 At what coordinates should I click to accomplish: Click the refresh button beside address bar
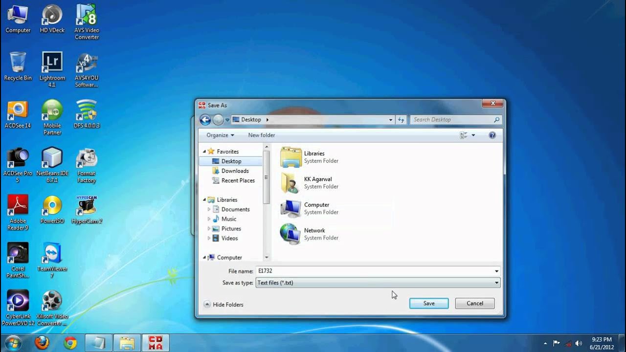[x=401, y=120]
